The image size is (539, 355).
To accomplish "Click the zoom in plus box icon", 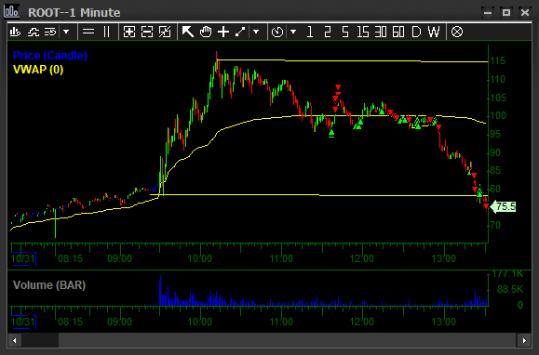I will tap(129, 32).
